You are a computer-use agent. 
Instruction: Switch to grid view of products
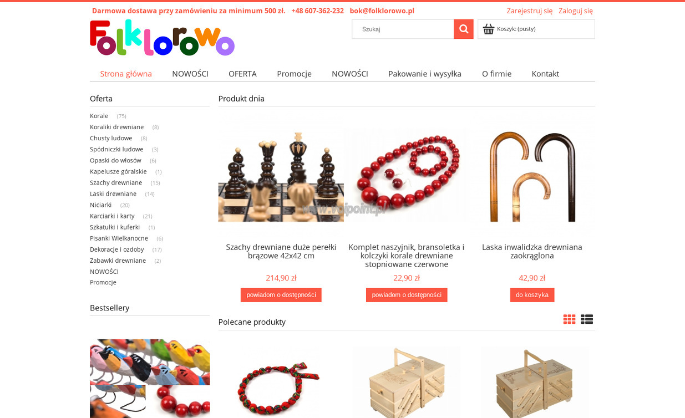point(569,319)
